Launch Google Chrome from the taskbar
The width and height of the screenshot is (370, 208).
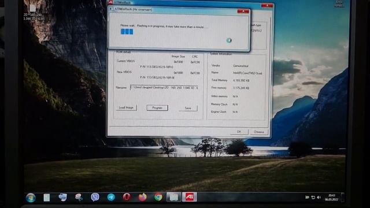tap(158, 197)
